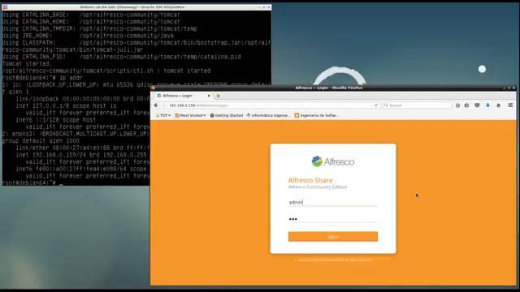Click the Firefox icon in window title bar

click(153, 88)
